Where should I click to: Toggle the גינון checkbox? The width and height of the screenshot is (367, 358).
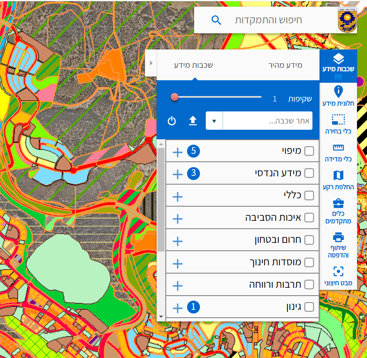309,307
